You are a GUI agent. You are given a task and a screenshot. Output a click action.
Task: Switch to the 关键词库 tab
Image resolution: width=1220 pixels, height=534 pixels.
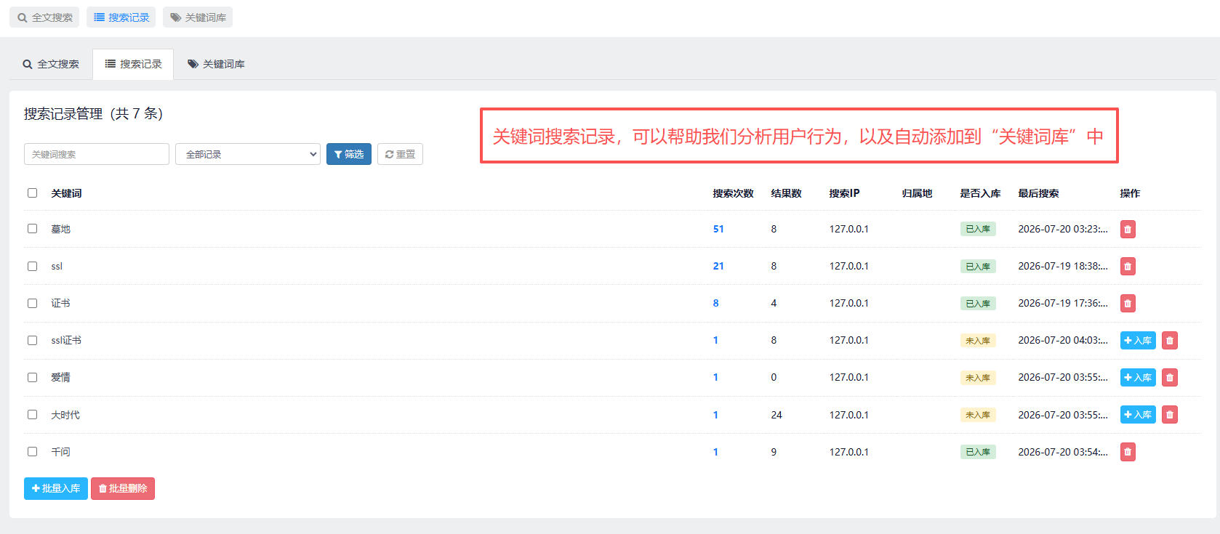coord(216,64)
